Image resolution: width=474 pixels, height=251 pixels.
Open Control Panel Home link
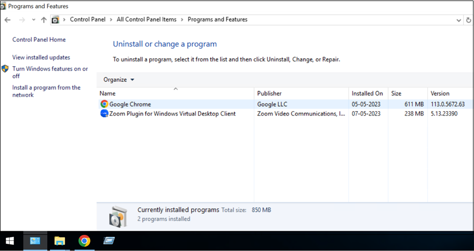coord(39,40)
